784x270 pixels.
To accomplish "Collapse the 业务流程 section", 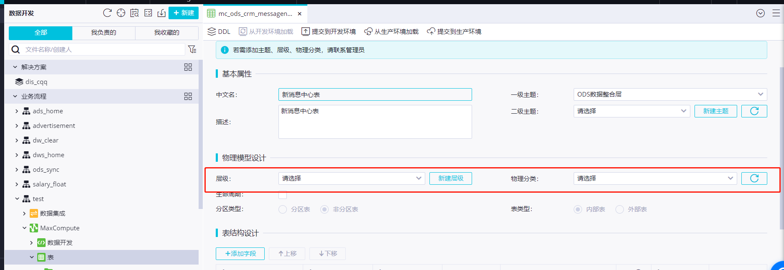I will 15,96.
